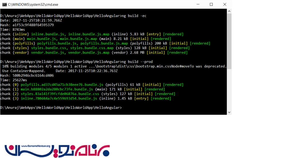Viewport: 290px width, 158px height.
Task: Maximize the cmd.exe window
Action: coord(211,4)
